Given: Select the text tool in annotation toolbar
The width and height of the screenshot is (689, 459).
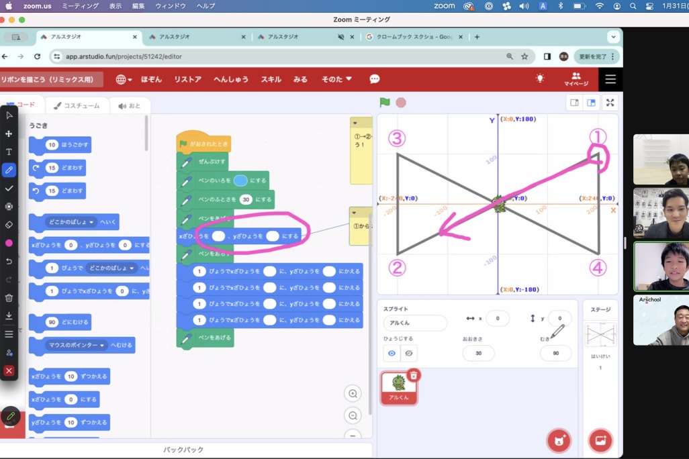Looking at the screenshot, I should tap(9, 152).
